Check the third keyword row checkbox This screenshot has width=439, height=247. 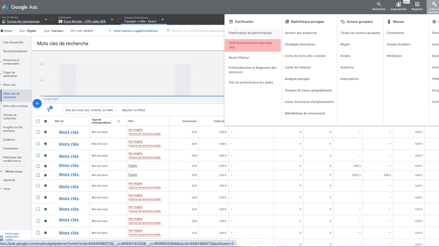pos(38,155)
